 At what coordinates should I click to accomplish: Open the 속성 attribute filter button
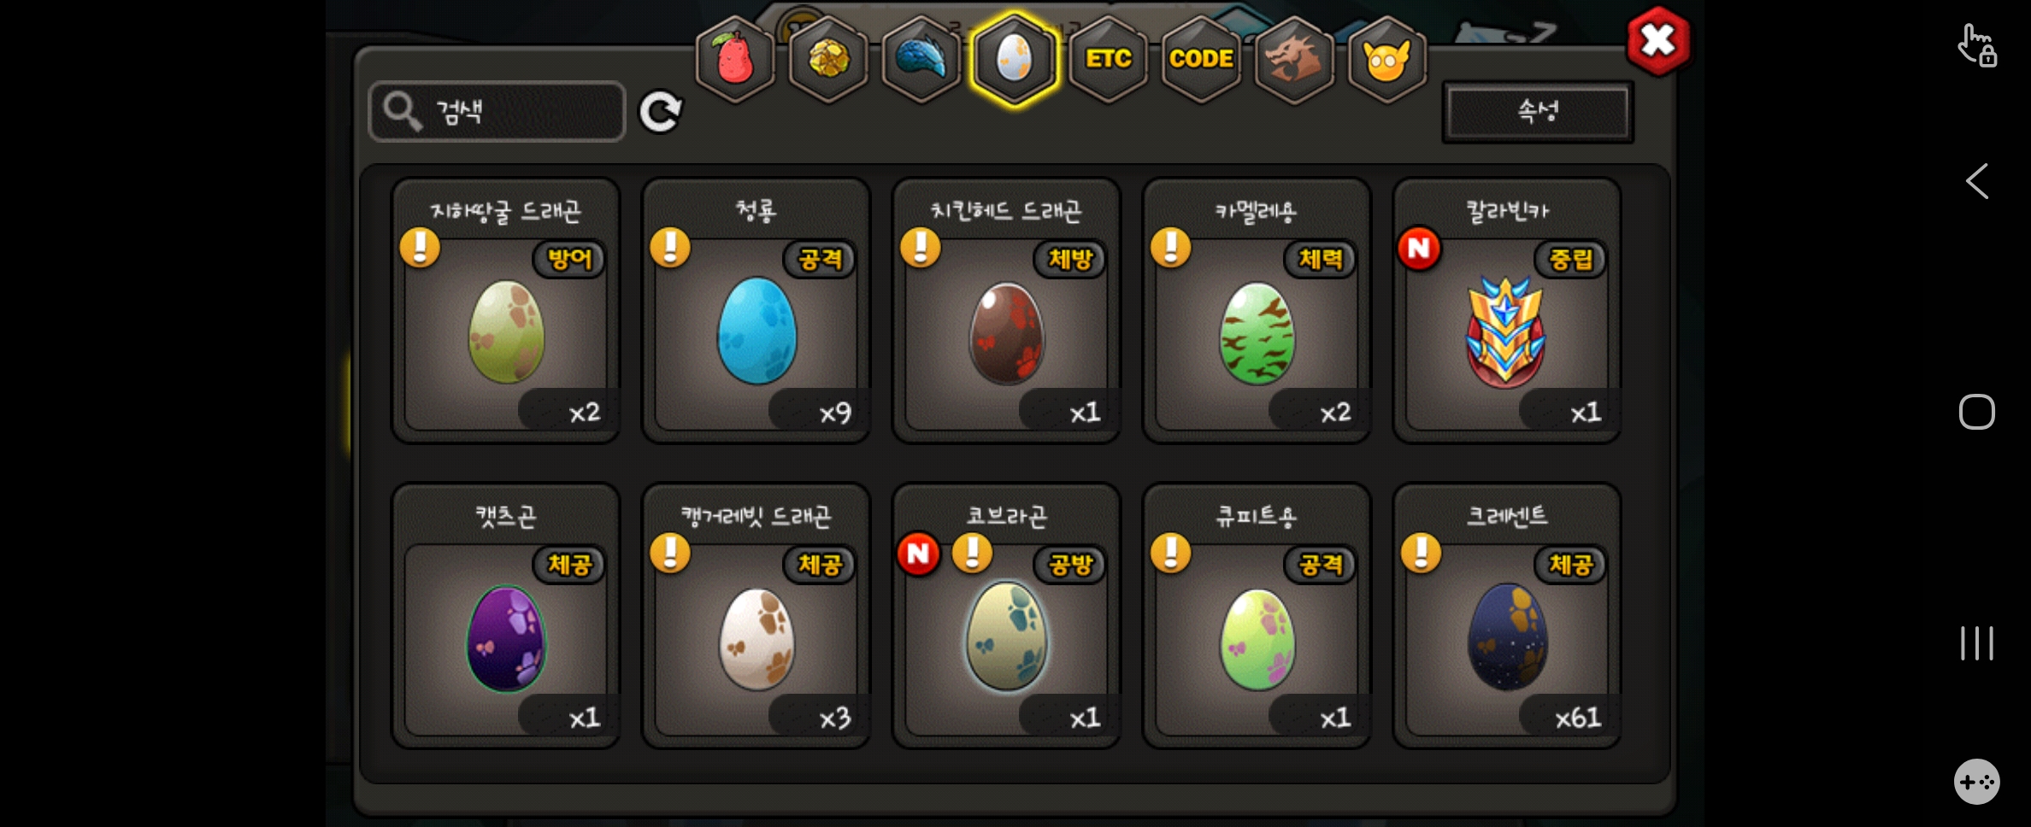(x=1538, y=111)
